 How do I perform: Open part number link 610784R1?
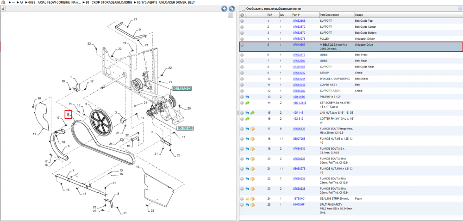[299, 205]
